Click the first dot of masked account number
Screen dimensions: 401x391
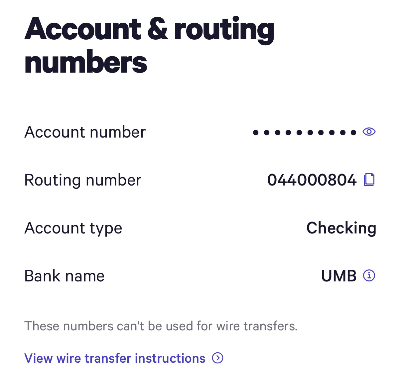[255, 133]
